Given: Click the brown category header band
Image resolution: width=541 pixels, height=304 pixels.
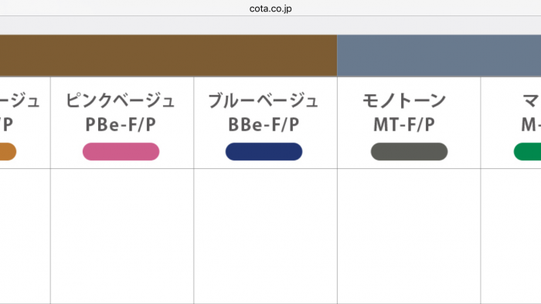Looking at the screenshot, I should pos(168,56).
